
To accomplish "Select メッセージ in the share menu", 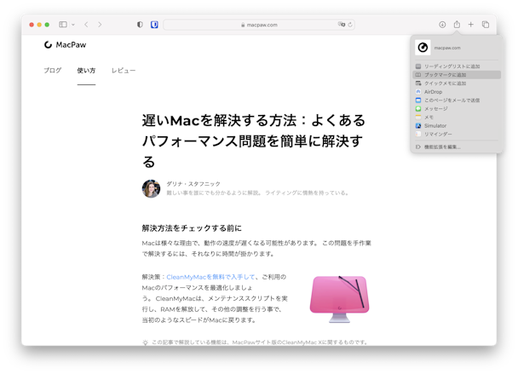I will 457,109.
